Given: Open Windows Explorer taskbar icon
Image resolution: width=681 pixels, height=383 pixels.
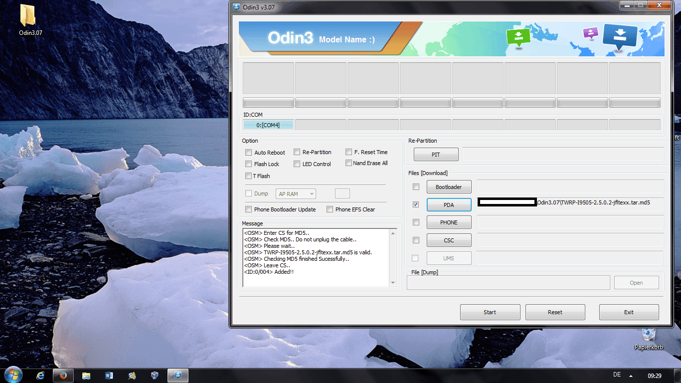Looking at the screenshot, I should click(86, 376).
